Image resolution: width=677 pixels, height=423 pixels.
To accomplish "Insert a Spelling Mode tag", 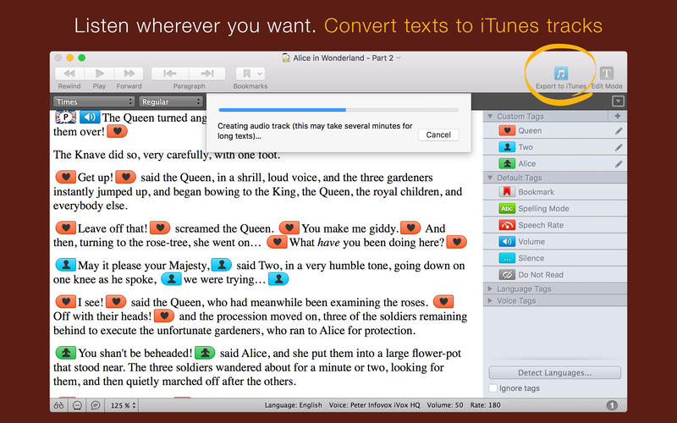I will coord(555,208).
